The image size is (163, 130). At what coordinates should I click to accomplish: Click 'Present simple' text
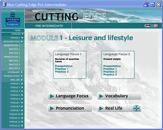112,59
